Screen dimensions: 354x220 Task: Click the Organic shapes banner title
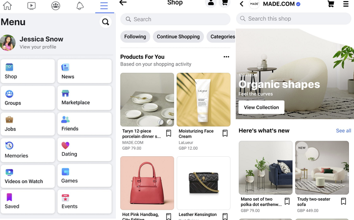(279, 84)
